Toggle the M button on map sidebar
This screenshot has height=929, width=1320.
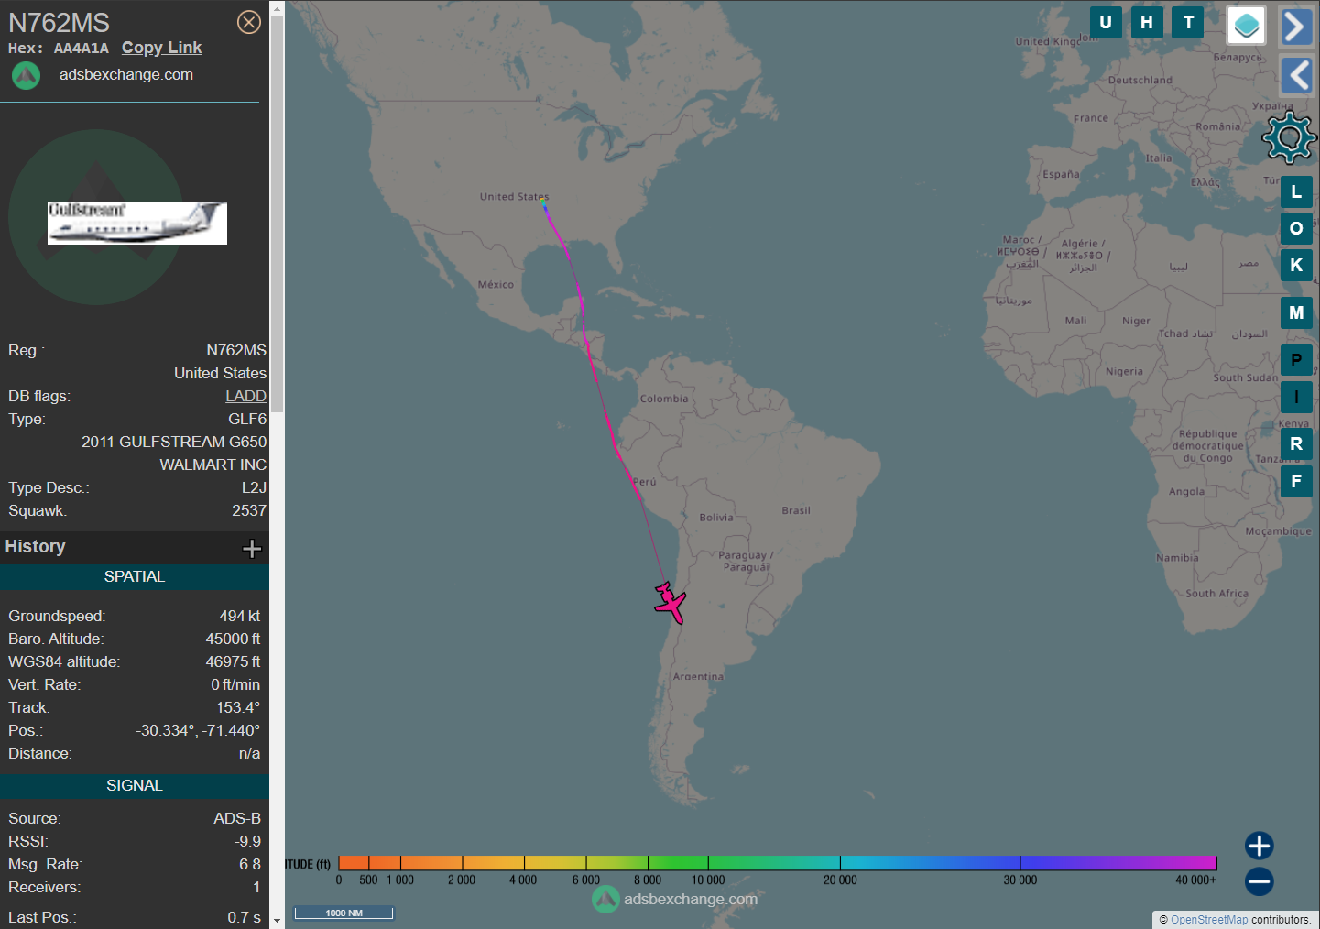(x=1296, y=312)
